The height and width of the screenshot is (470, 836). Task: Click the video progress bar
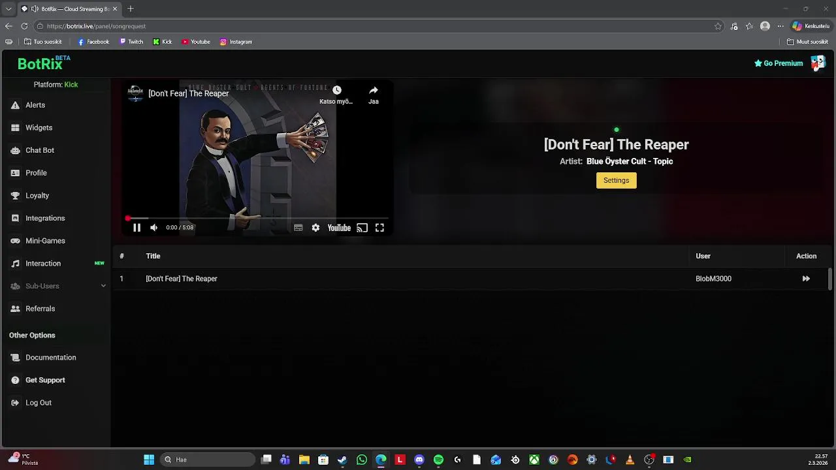click(x=258, y=218)
